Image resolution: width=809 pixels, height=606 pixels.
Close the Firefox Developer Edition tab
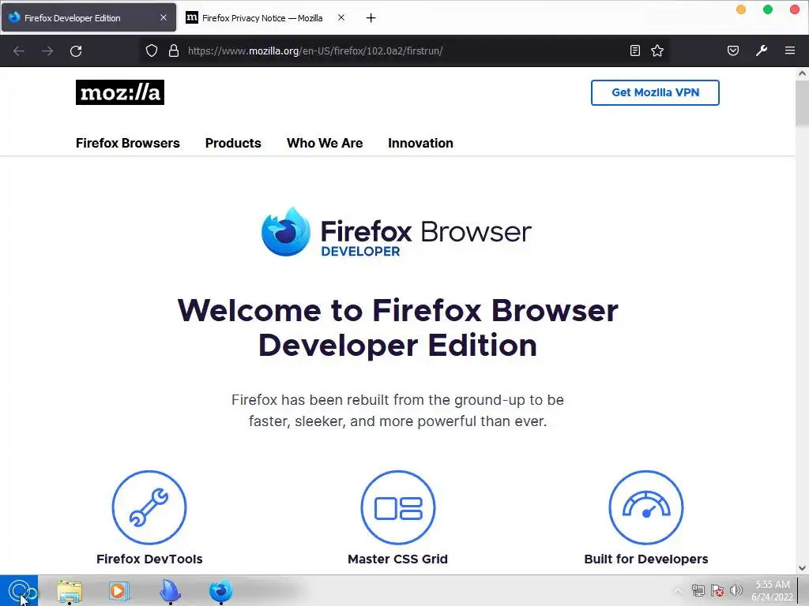click(x=164, y=17)
